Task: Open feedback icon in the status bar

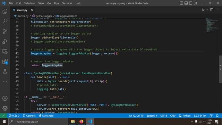Action: click(x=211, y=116)
